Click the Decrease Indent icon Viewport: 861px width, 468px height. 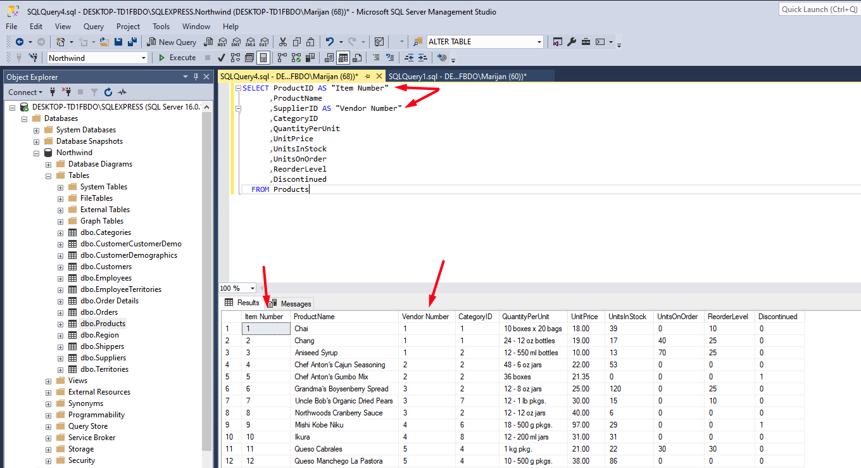(x=409, y=58)
